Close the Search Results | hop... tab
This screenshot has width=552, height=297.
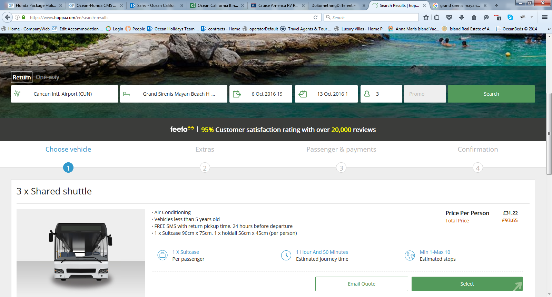[424, 6]
